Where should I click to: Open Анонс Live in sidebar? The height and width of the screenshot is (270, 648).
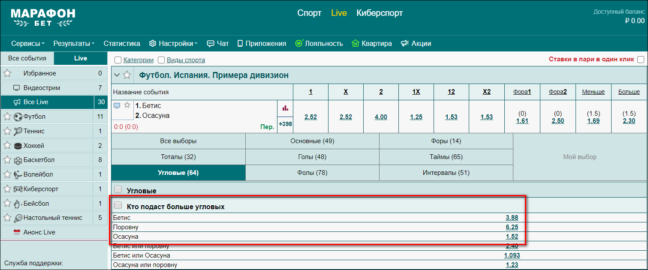click(x=54, y=232)
